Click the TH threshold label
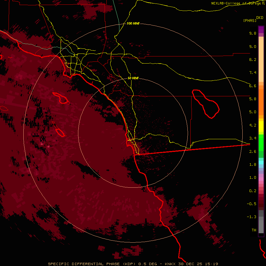This screenshot has height=266, width=266. (x=254, y=230)
